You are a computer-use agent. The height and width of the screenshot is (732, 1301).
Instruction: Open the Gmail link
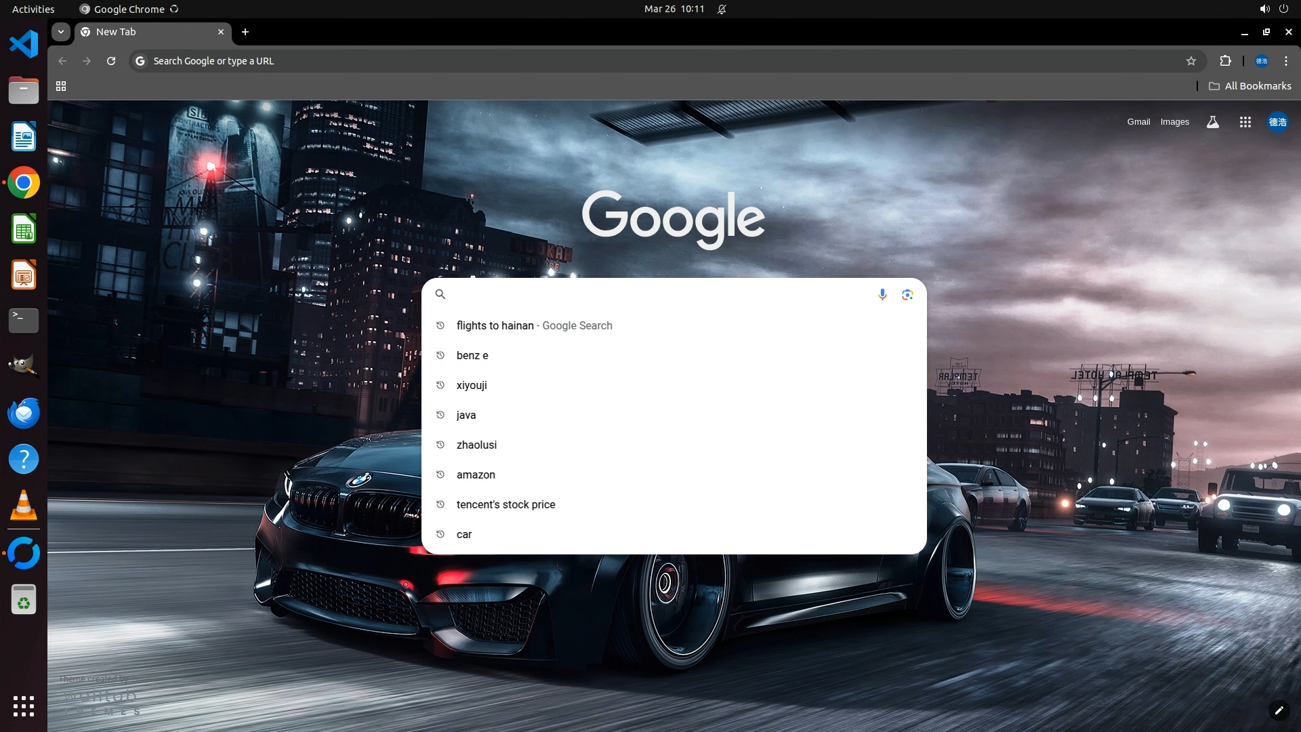coord(1138,122)
